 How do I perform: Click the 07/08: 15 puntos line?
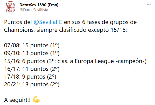(32, 46)
